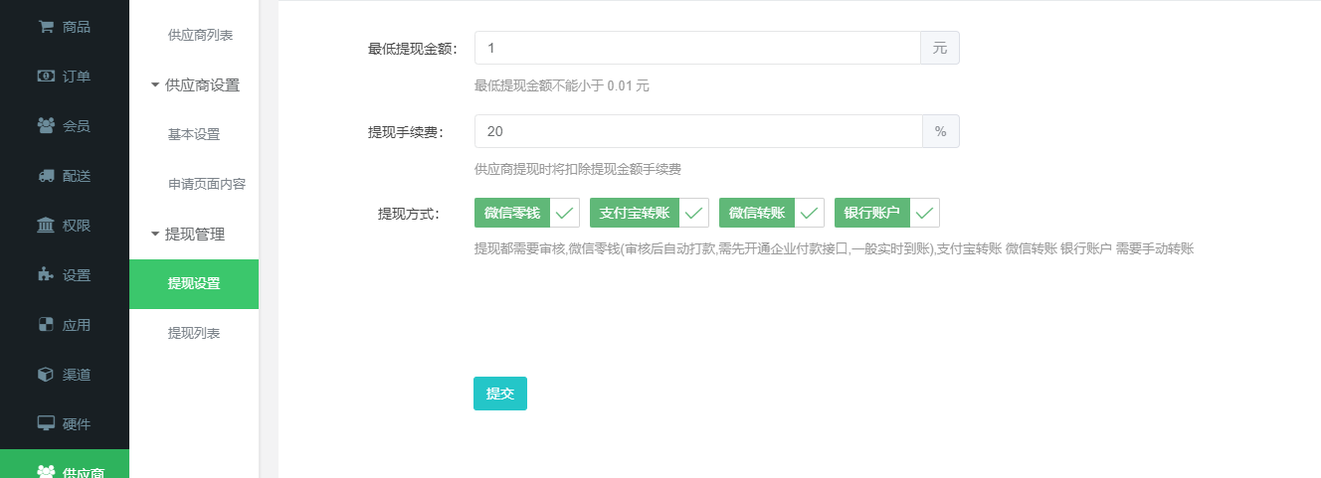Open the 权限 menu label
This screenshot has height=478, width=1321.
point(77,226)
